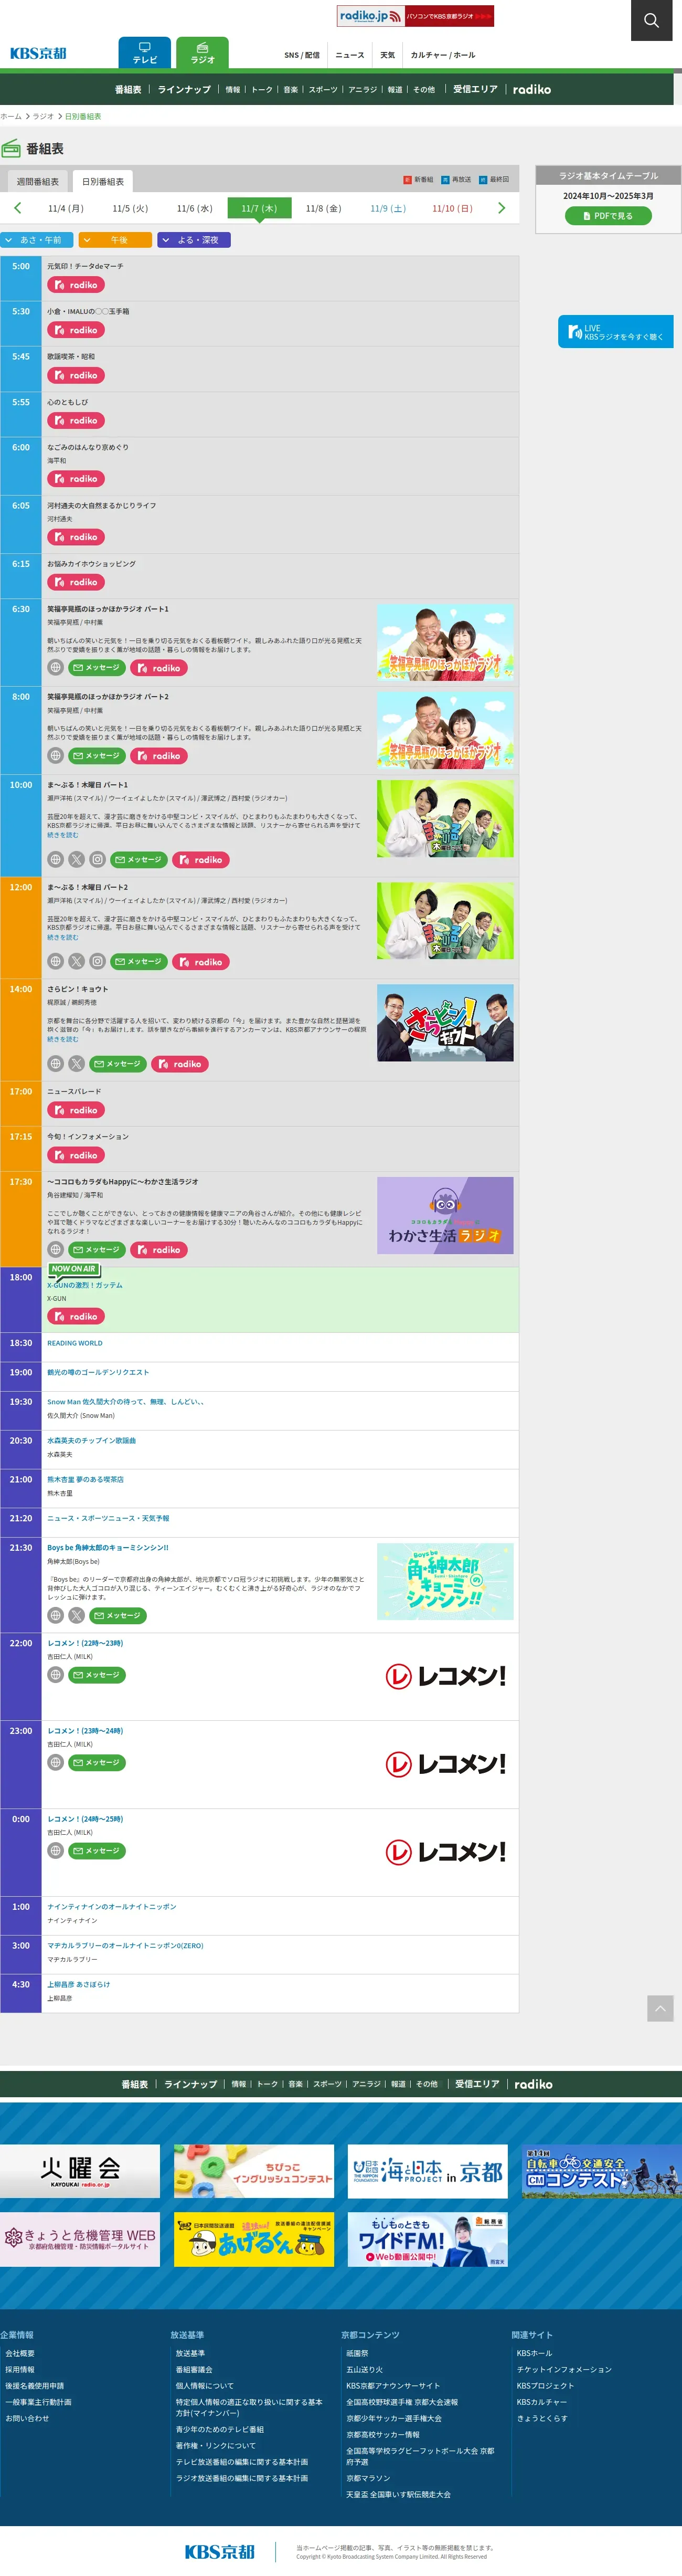682x2576 pixels.
Task: Open LIVE KBSラジオを今すぐ聴く button
Action: click(x=615, y=332)
